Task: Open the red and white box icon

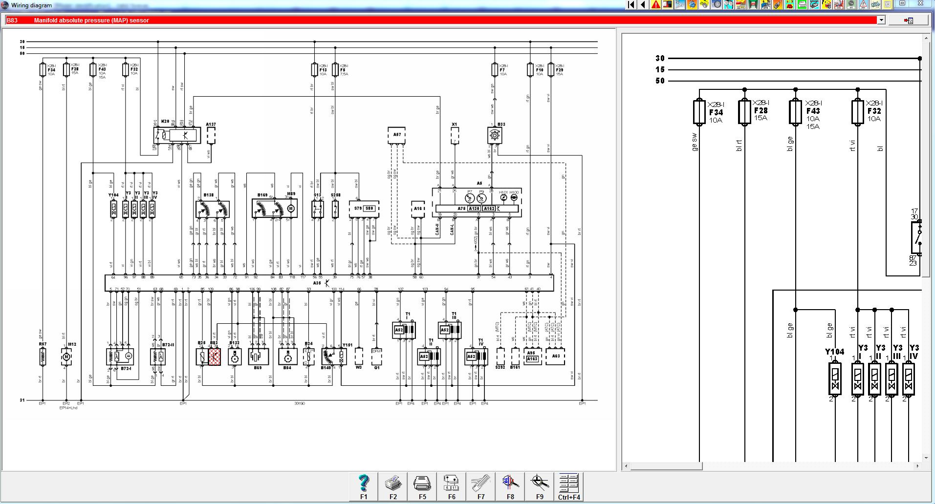Action: (668, 4)
